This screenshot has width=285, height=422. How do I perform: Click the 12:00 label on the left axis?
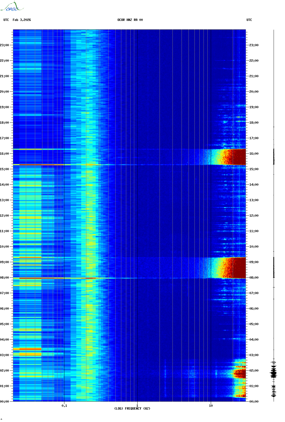point(4,216)
